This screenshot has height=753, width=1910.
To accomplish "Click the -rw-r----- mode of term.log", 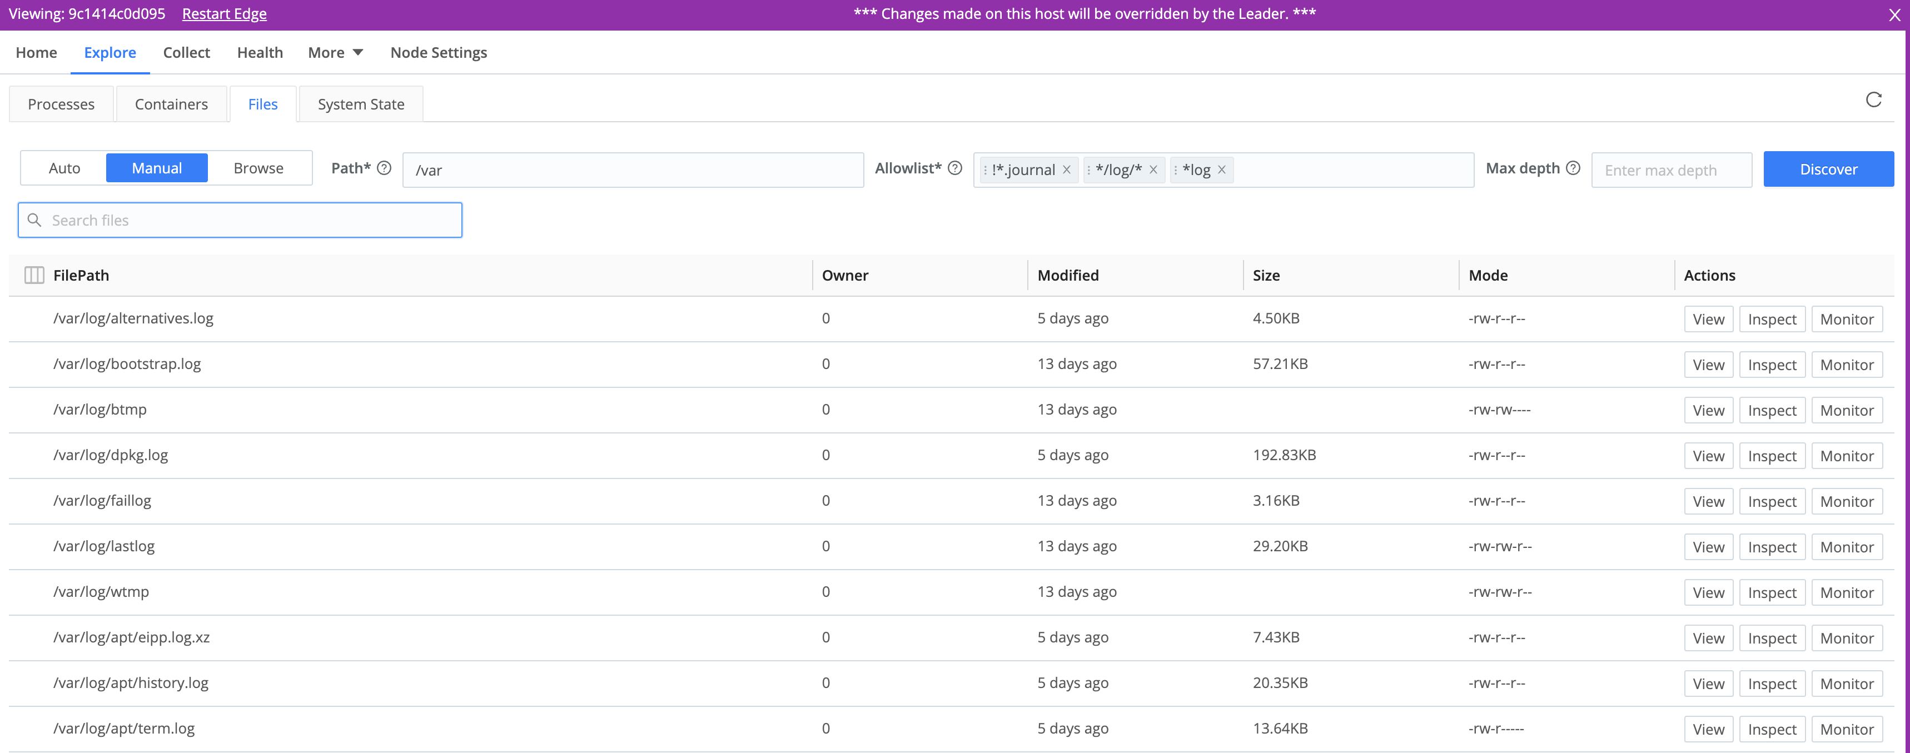I will (1495, 729).
